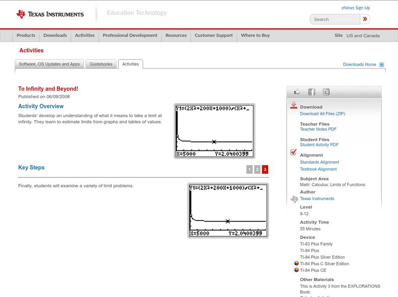Open the Activities navigation menu
Screen dimensions: 398x297
(85, 35)
